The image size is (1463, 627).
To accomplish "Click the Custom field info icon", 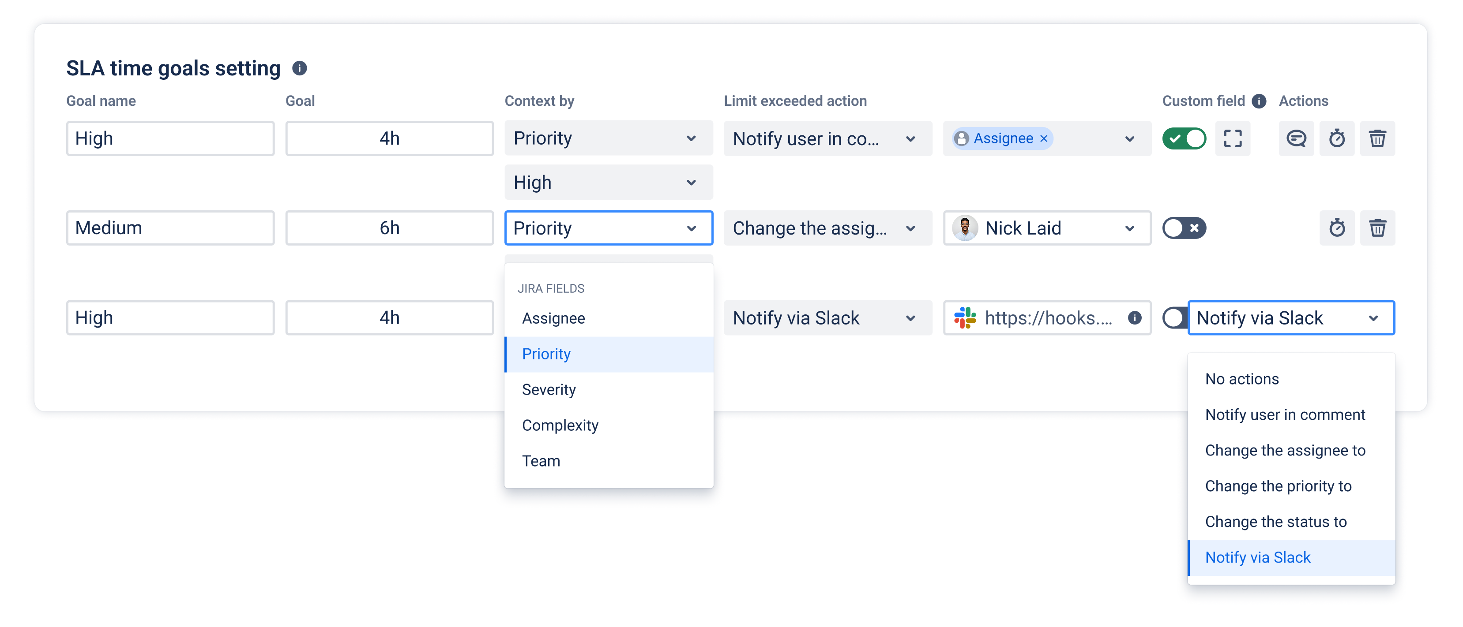I will point(1259,101).
